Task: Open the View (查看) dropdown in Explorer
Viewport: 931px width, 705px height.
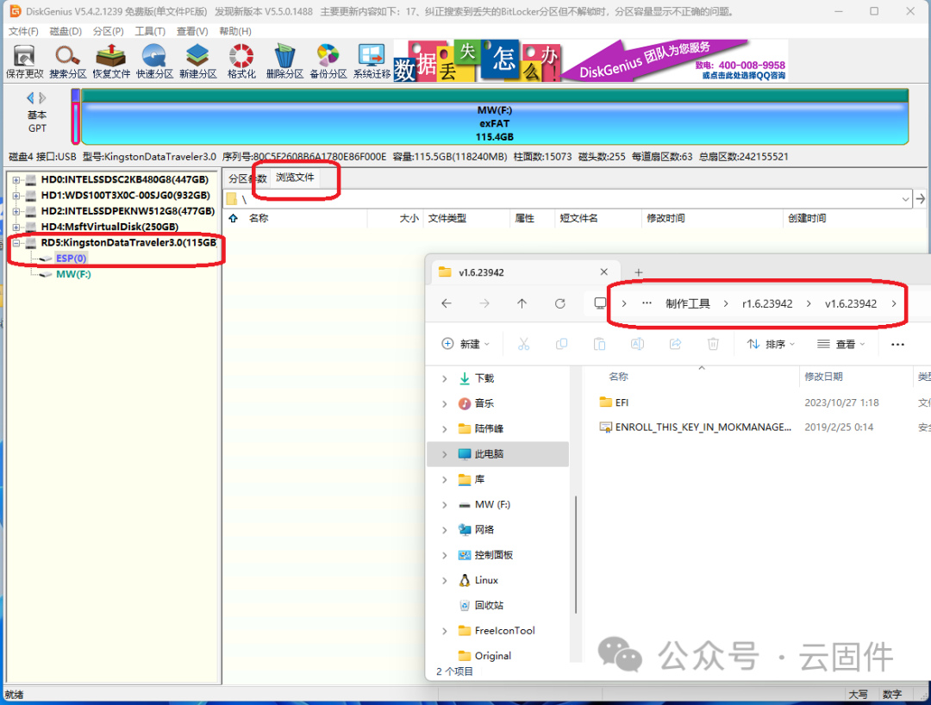Action: pyautogui.click(x=841, y=344)
